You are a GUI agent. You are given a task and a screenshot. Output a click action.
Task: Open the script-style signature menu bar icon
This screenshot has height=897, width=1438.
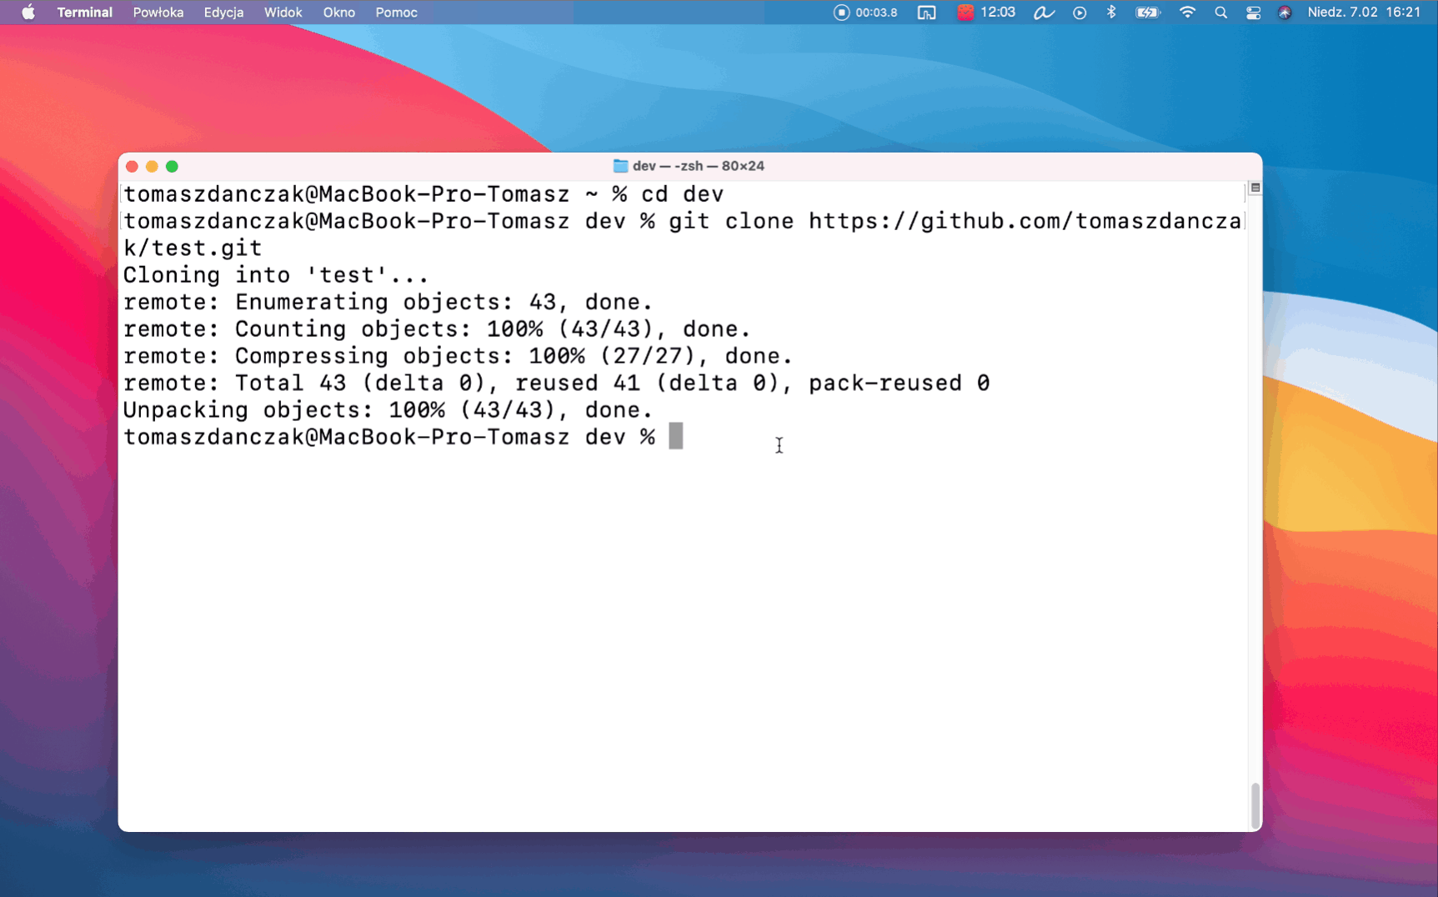coord(1044,13)
